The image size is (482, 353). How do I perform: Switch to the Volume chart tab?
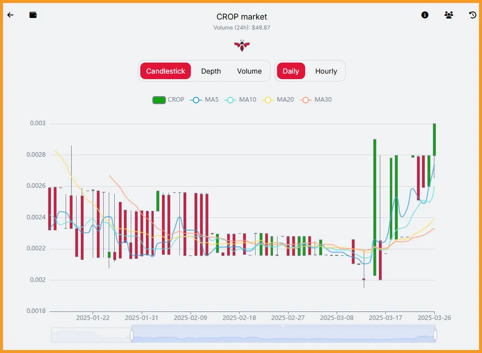coord(250,71)
